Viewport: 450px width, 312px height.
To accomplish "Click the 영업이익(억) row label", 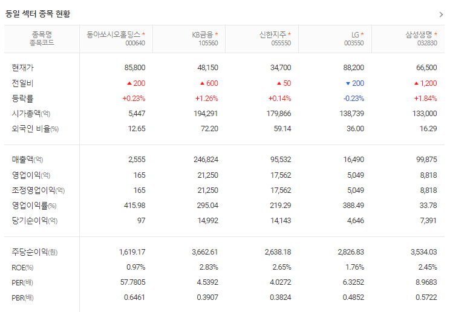I will (x=31, y=175).
